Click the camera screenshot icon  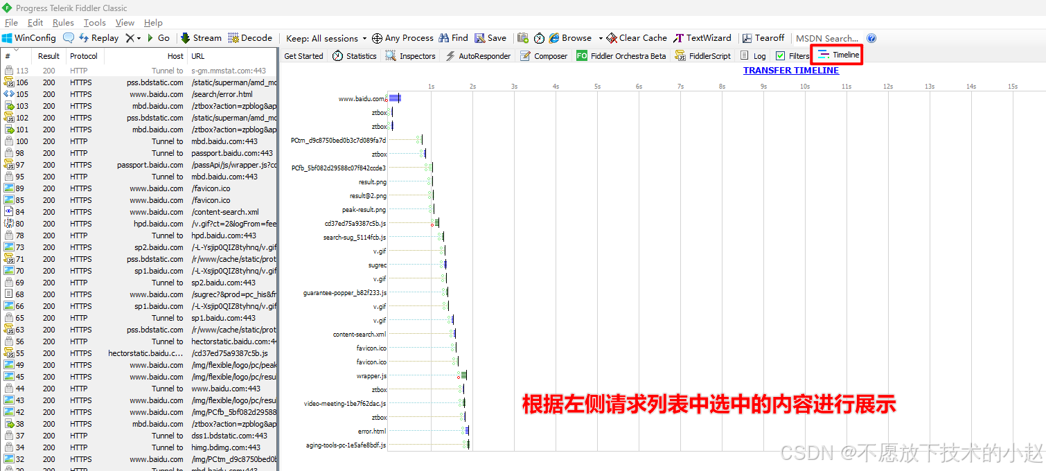click(x=523, y=38)
